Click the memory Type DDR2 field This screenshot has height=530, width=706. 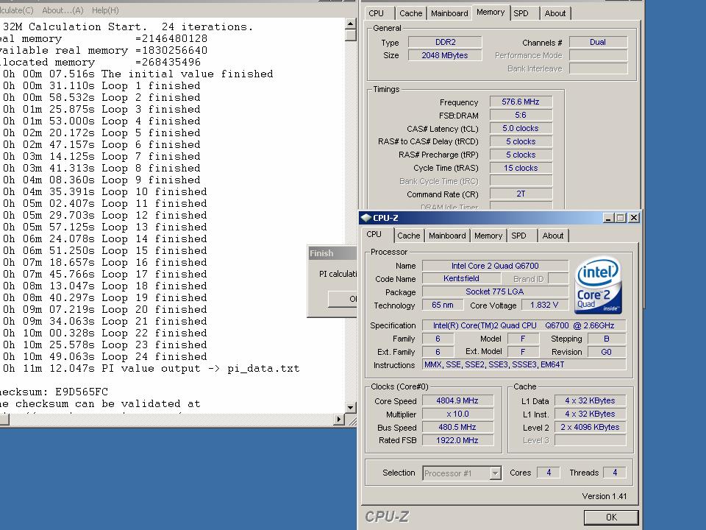(x=445, y=42)
